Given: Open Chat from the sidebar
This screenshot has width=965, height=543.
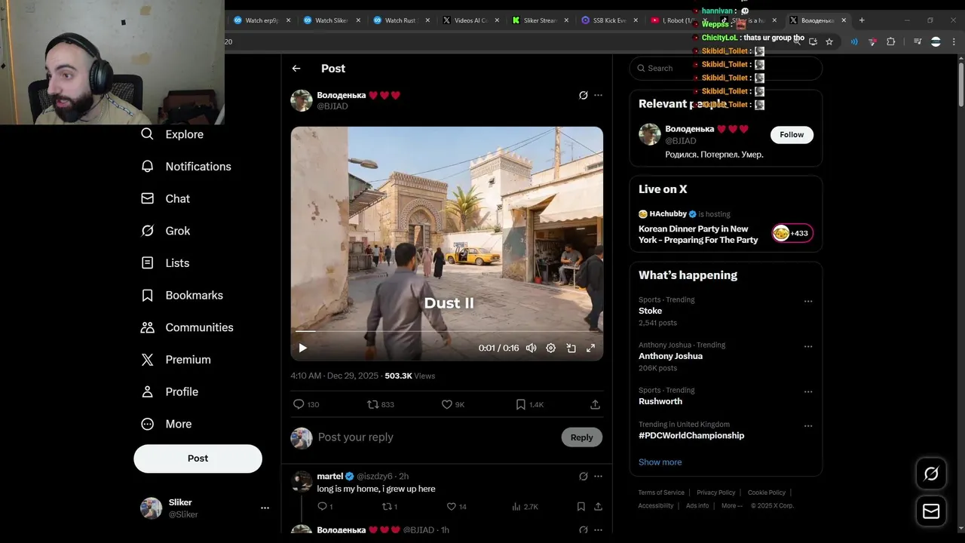Looking at the screenshot, I should tap(166, 198).
